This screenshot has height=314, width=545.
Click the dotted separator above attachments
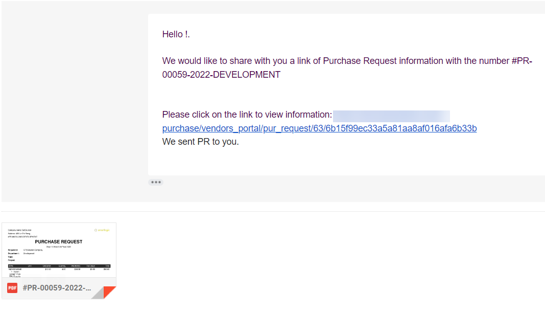click(273, 211)
